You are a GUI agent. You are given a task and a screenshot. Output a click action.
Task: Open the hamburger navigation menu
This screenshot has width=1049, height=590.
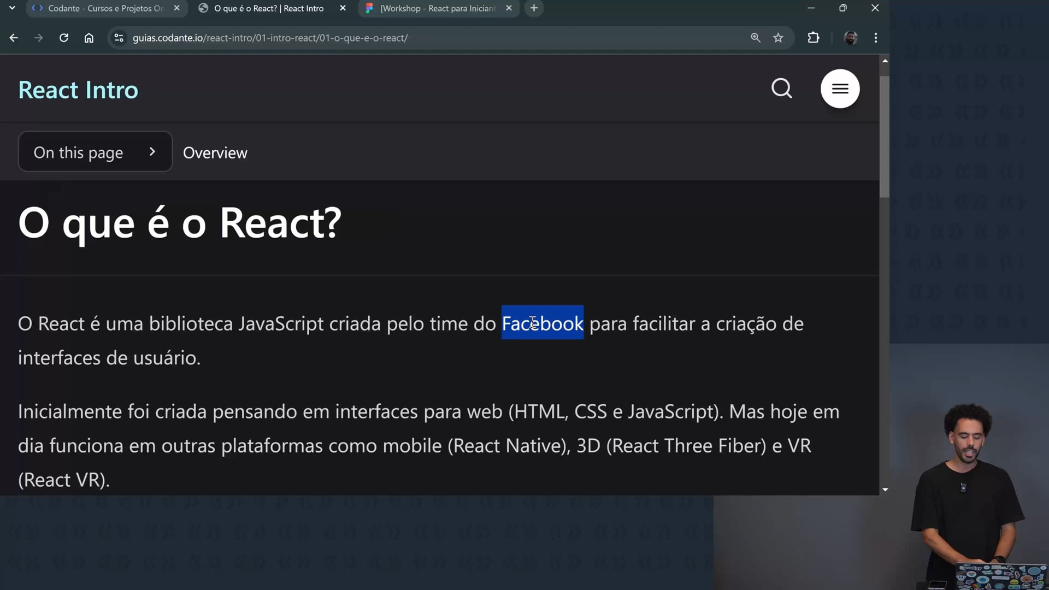[840, 88]
